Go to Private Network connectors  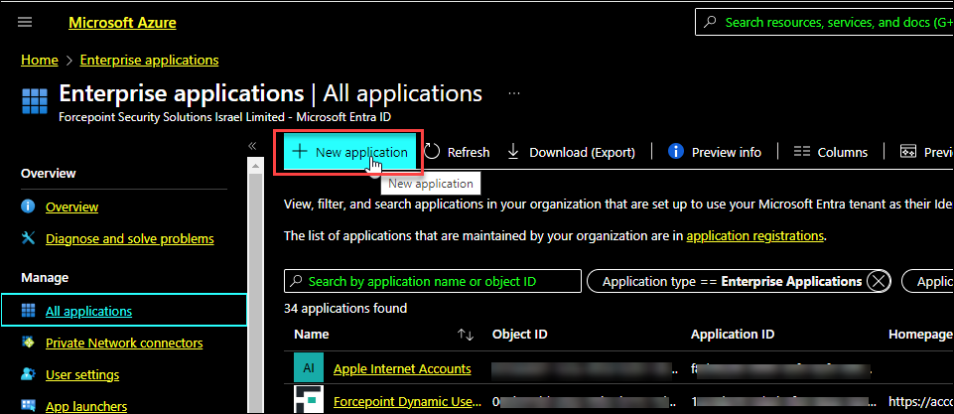click(x=124, y=343)
